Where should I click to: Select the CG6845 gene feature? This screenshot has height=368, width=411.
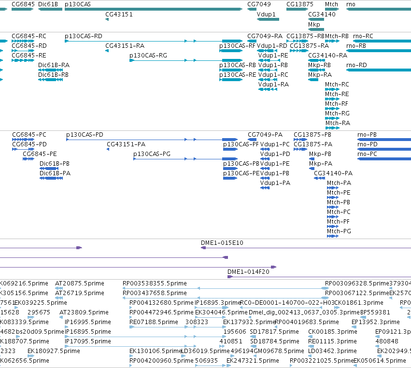pos(23,9)
